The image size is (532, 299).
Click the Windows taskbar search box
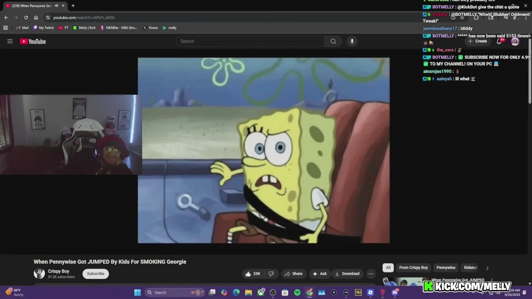(175, 292)
